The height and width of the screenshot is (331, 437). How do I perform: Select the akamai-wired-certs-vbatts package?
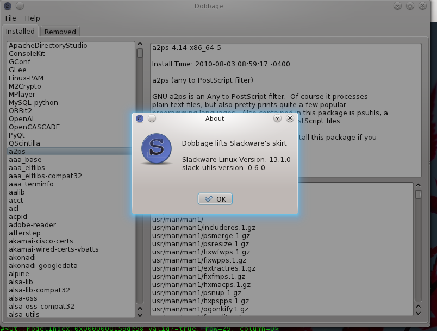click(x=71, y=249)
